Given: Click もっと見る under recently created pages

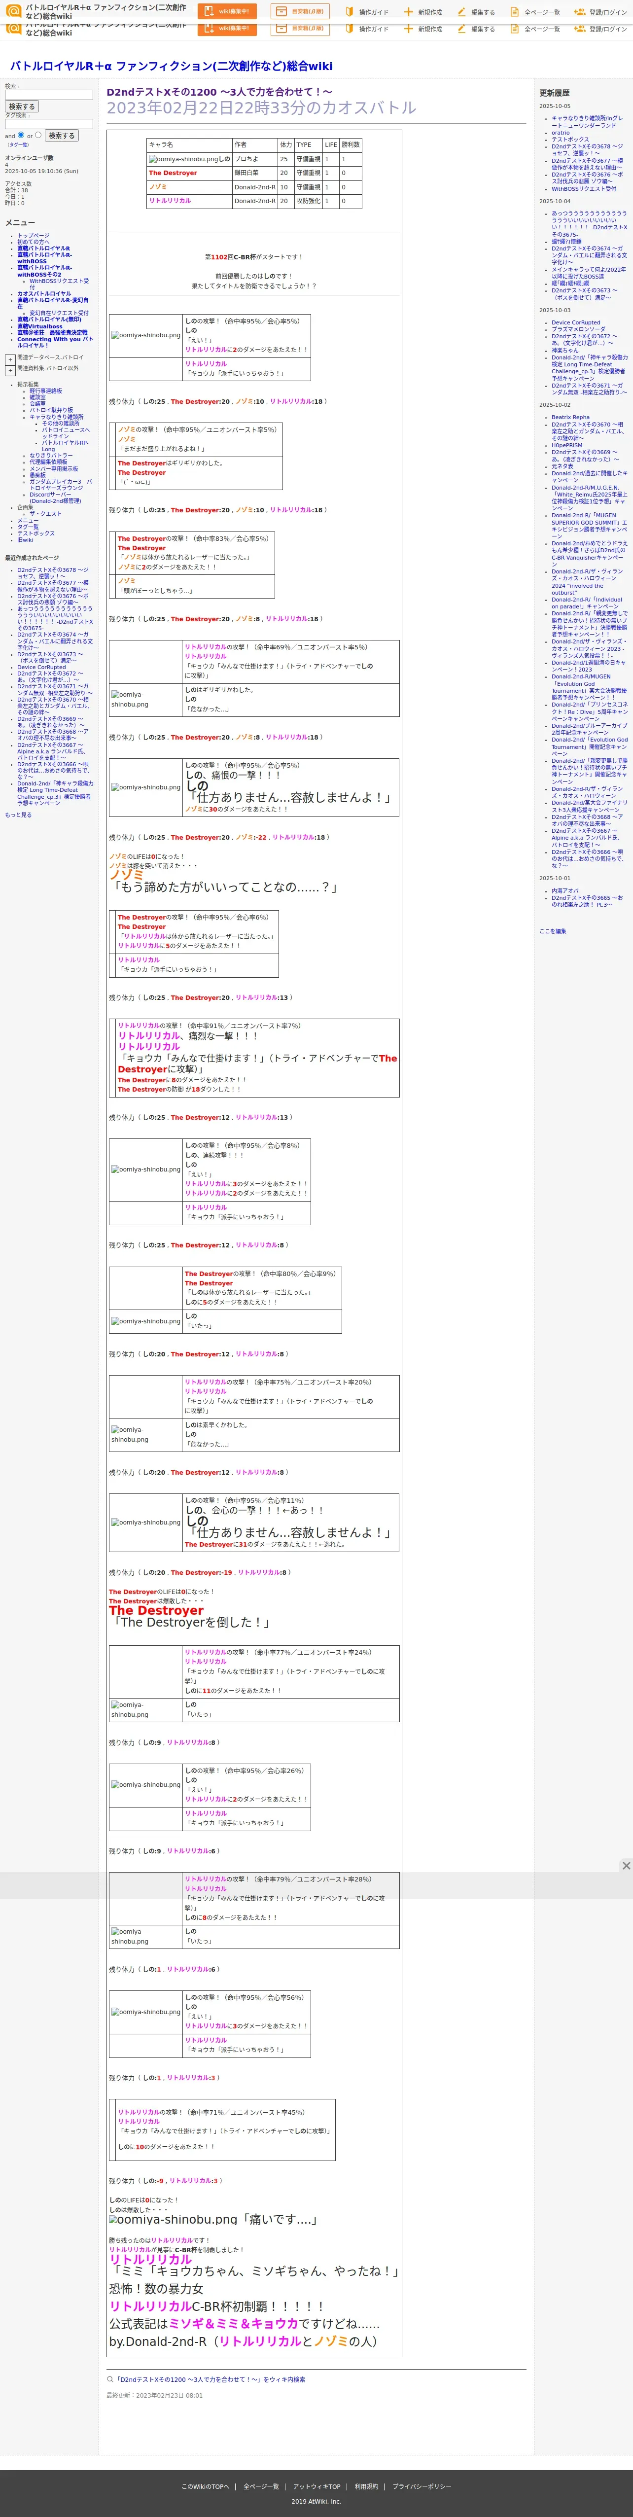Looking at the screenshot, I should coord(18,815).
